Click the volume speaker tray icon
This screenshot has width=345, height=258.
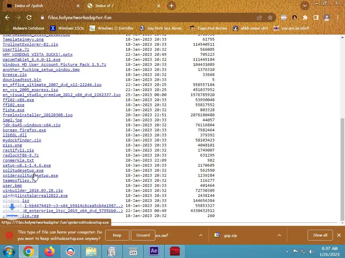click(x=311, y=252)
